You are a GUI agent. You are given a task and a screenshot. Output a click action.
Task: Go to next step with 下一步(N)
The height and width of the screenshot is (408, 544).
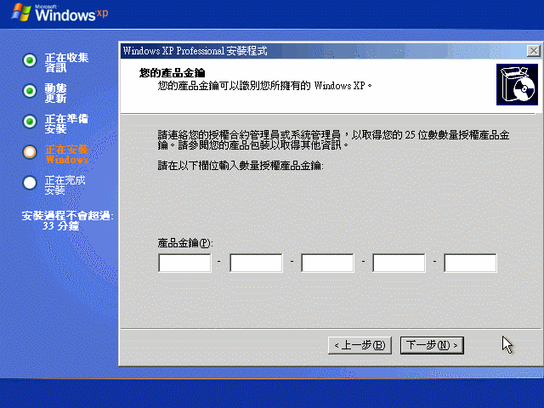(x=432, y=345)
